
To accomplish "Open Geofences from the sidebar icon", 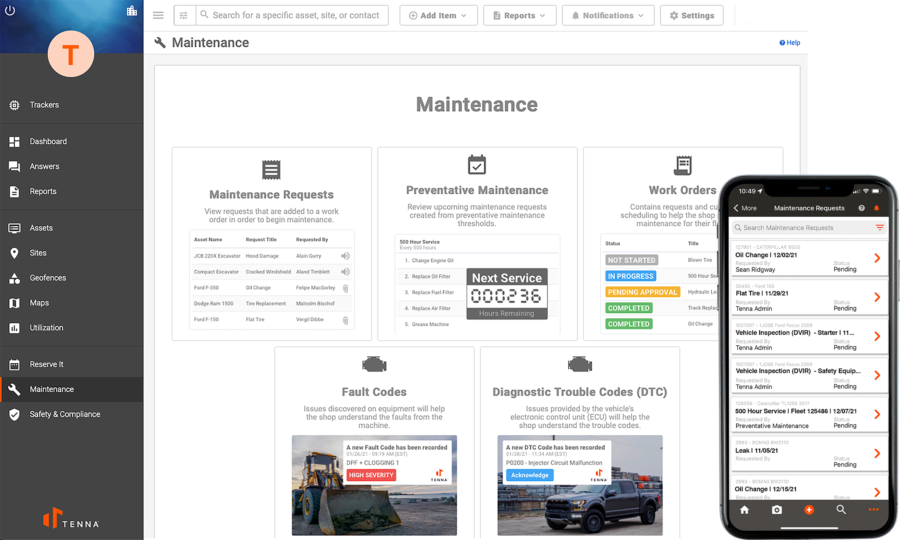I will coord(15,278).
